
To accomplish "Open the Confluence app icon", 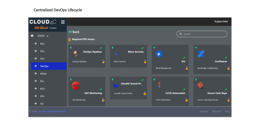I will 201,54.
